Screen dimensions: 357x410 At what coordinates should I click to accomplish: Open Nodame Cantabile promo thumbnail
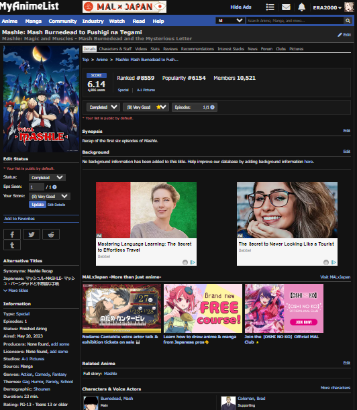click(121, 308)
